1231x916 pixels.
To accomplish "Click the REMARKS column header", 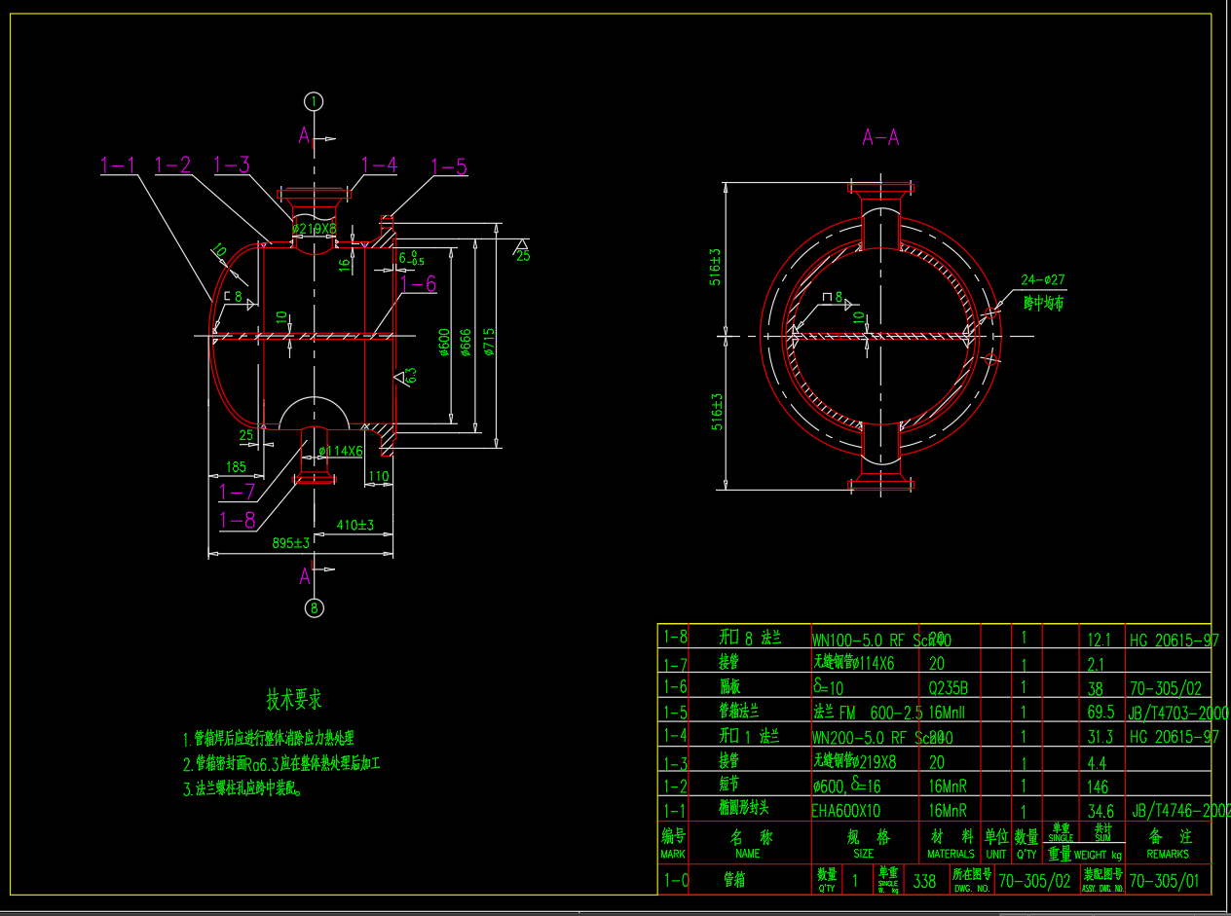I will pyautogui.click(x=1168, y=854).
